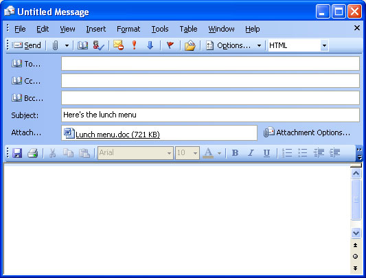366x278 pixels.
Task: Expand formatting toolbar overflow options
Action: point(359,153)
